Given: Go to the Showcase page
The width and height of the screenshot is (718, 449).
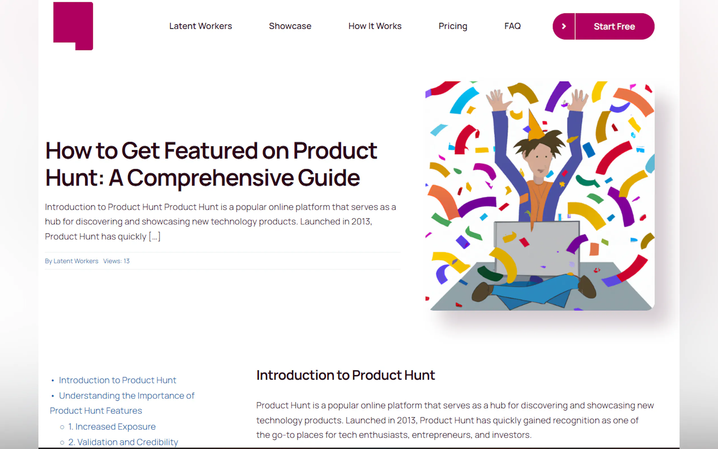Looking at the screenshot, I should [290, 26].
